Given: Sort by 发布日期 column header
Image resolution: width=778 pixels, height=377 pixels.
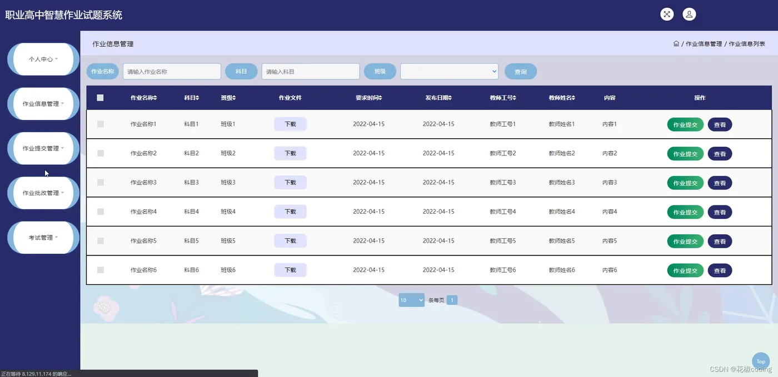Looking at the screenshot, I should tap(438, 98).
